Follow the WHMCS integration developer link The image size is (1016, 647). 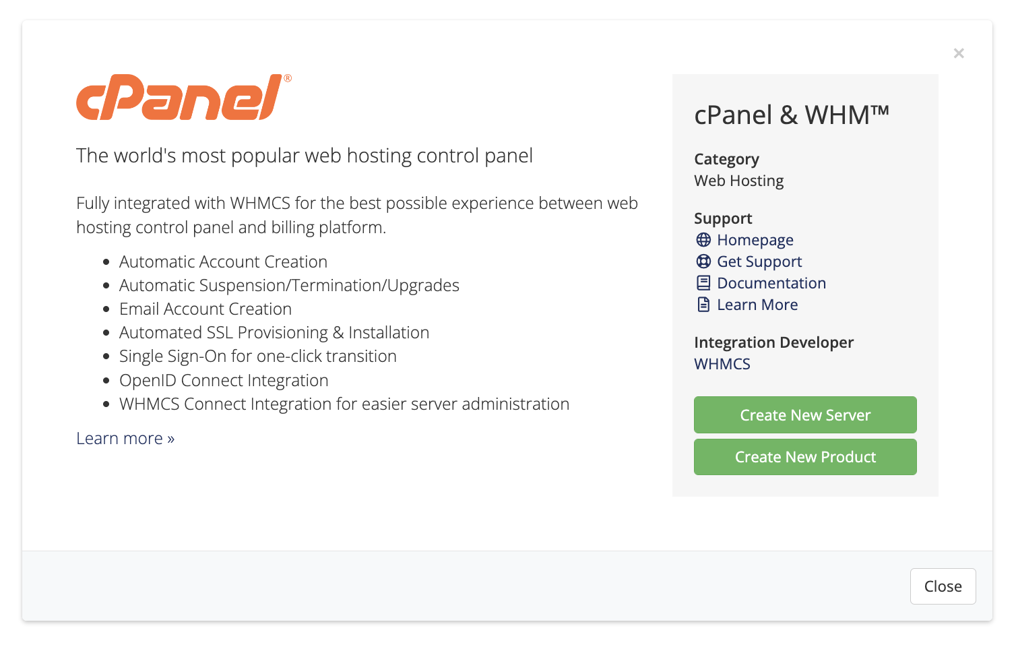[722, 364]
